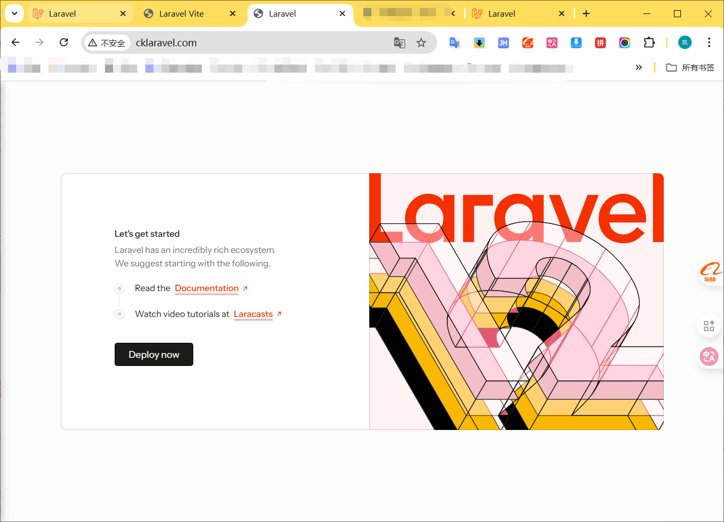This screenshot has height=522, width=724.
Task: Click the not secure warning indicator
Action: coord(107,43)
